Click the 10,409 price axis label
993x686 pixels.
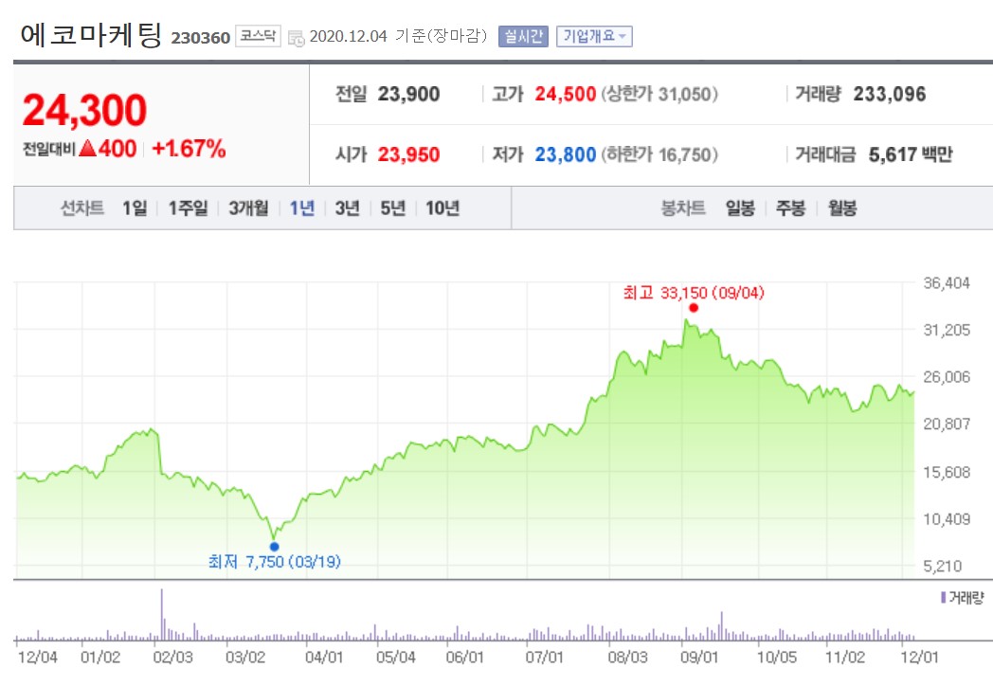[947, 519]
